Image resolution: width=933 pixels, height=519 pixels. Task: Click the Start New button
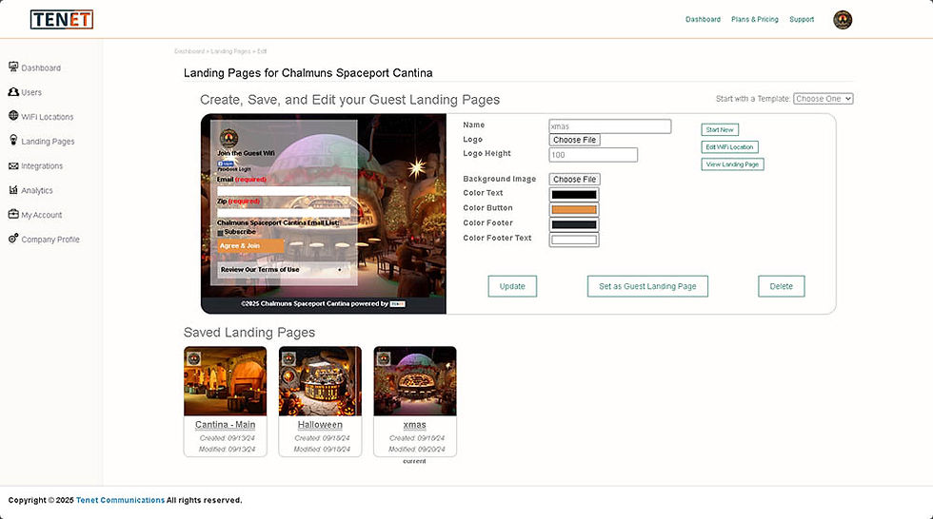point(720,130)
